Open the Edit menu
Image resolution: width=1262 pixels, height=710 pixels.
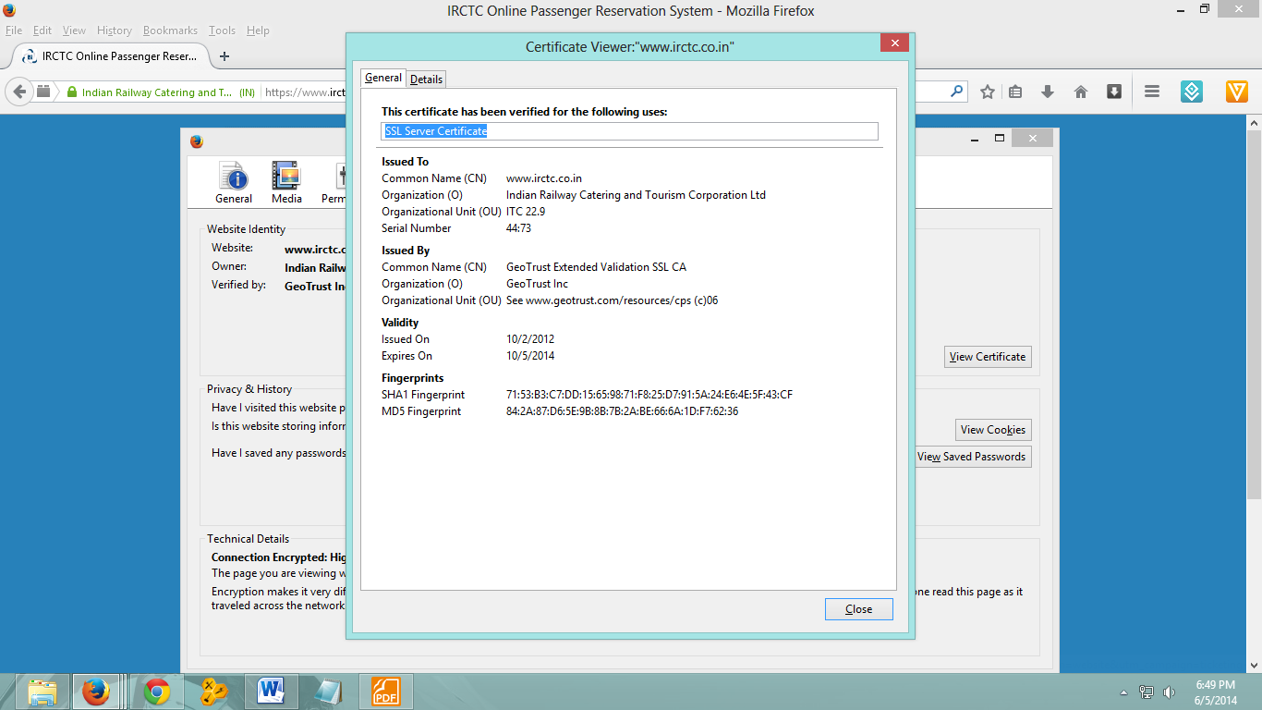click(42, 31)
